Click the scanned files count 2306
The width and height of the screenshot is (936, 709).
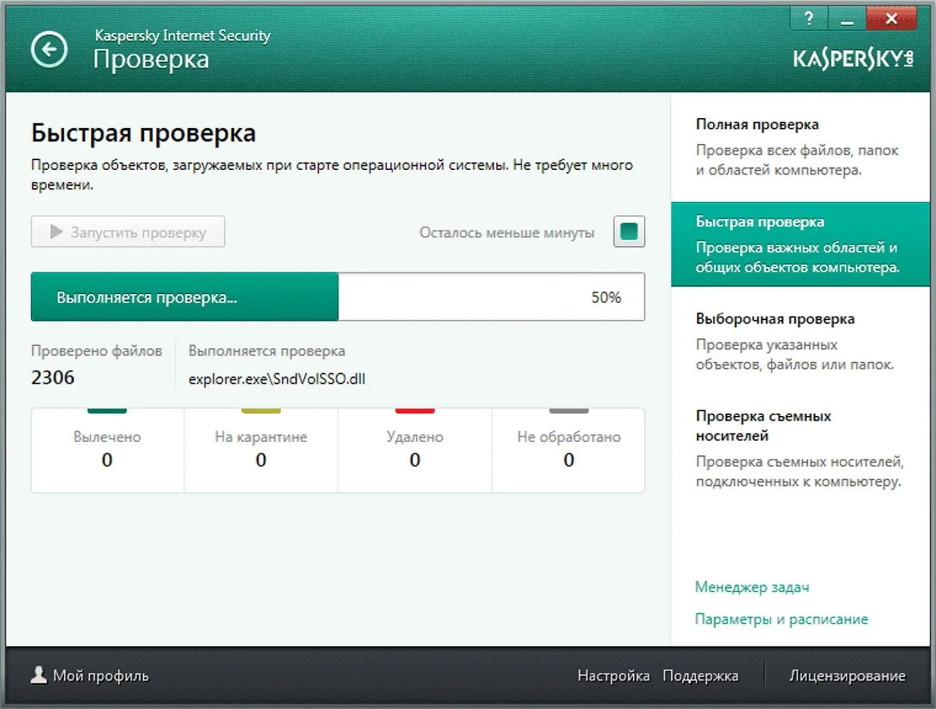tap(53, 377)
